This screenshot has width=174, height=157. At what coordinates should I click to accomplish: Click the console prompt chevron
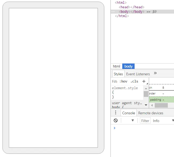114,128
